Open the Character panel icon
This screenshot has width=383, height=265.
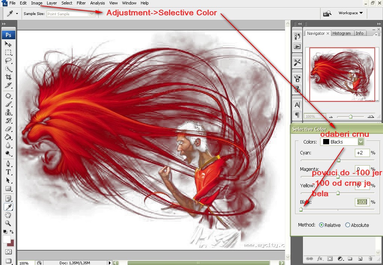coord(297,105)
